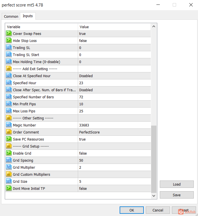Edit the Specified Hour value 23
198x216 pixels.
point(114,83)
